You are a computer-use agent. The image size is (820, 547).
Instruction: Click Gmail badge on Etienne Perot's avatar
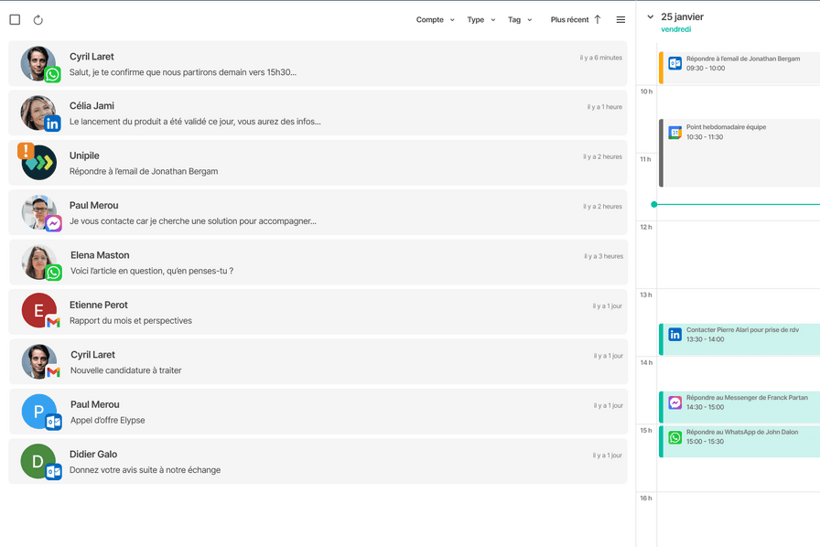coord(54,322)
